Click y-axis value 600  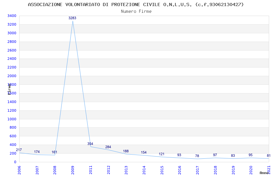click(13, 136)
